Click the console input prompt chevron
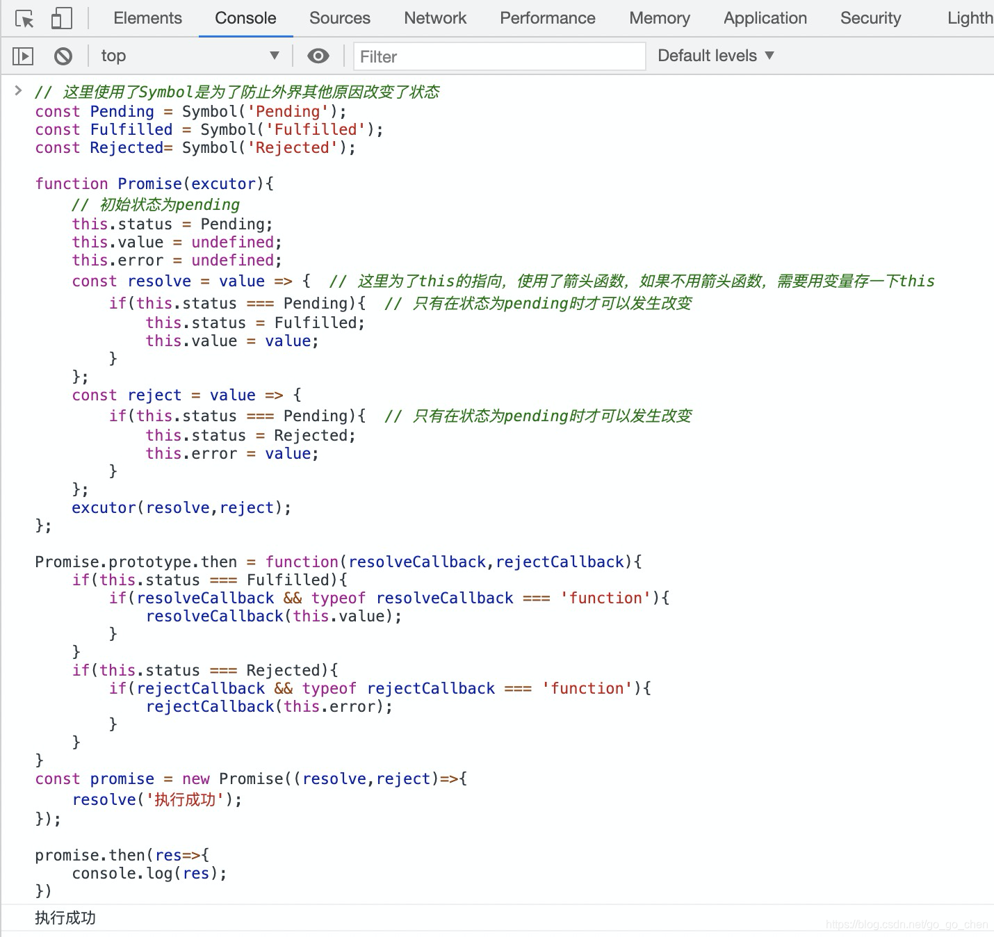Image resolution: width=994 pixels, height=937 pixels. 19,91
